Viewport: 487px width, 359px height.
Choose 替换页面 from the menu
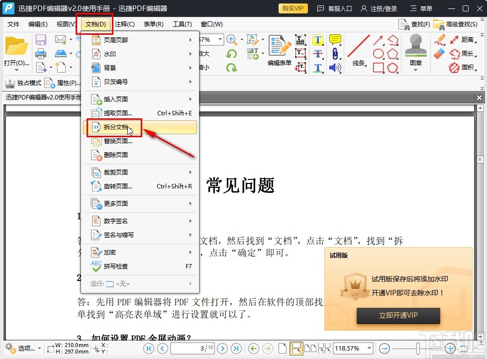tap(140, 141)
